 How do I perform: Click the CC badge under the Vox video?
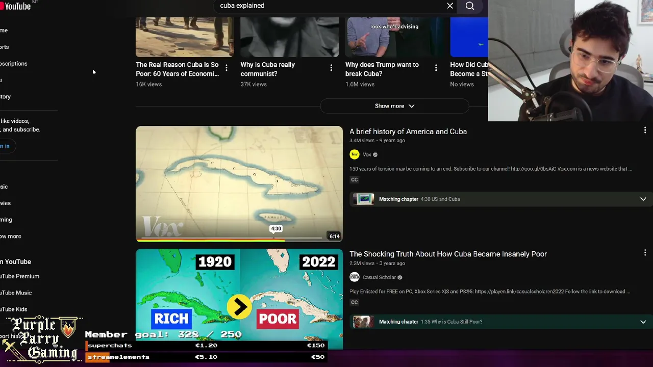click(354, 179)
